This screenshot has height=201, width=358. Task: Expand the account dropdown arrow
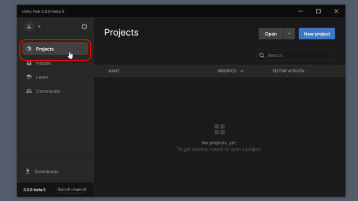coord(39,27)
